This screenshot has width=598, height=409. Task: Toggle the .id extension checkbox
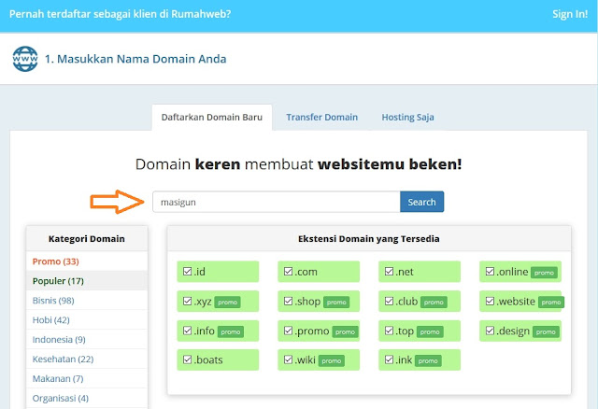pos(187,272)
